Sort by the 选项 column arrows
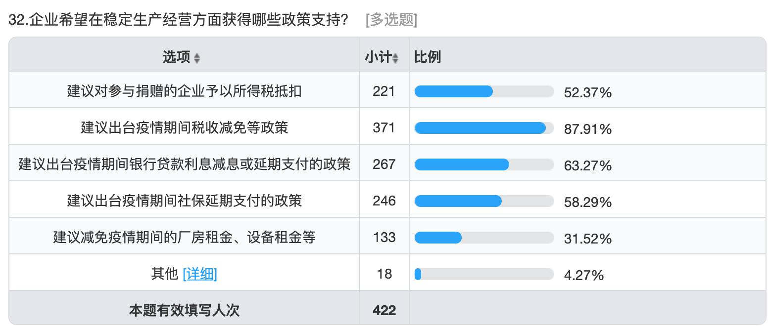This screenshot has height=326, width=769. click(x=197, y=58)
